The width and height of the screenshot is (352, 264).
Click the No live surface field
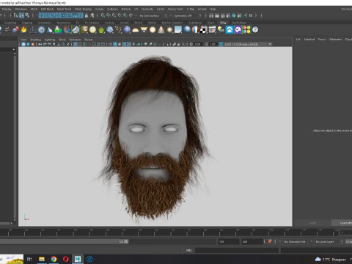(150, 15)
